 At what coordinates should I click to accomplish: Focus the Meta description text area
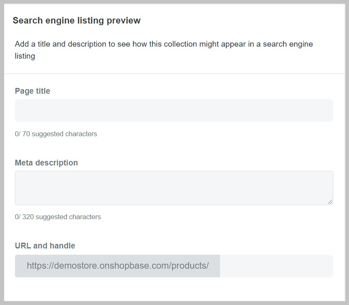(174, 188)
